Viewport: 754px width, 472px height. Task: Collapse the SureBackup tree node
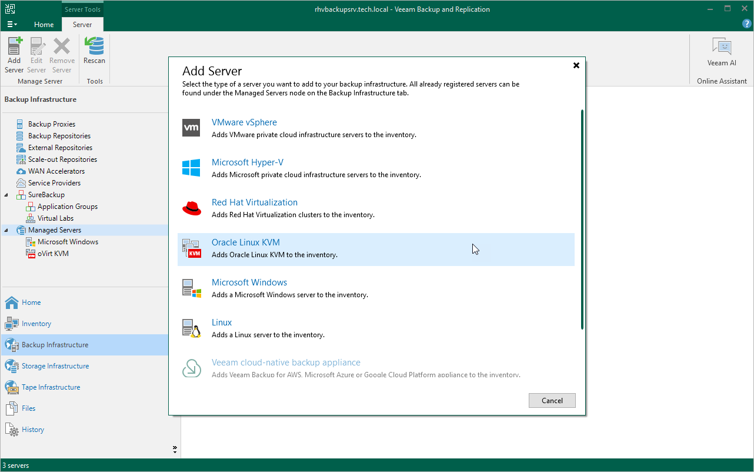[6, 195]
